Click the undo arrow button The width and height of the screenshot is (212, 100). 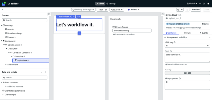[x=178, y=10]
